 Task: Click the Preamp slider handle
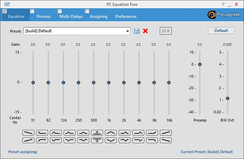200,64
